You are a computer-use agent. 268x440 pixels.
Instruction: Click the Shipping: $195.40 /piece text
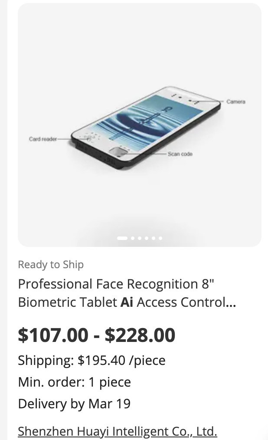tap(92, 360)
